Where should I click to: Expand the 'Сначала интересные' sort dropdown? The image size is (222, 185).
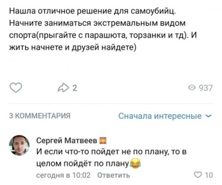click(160, 116)
